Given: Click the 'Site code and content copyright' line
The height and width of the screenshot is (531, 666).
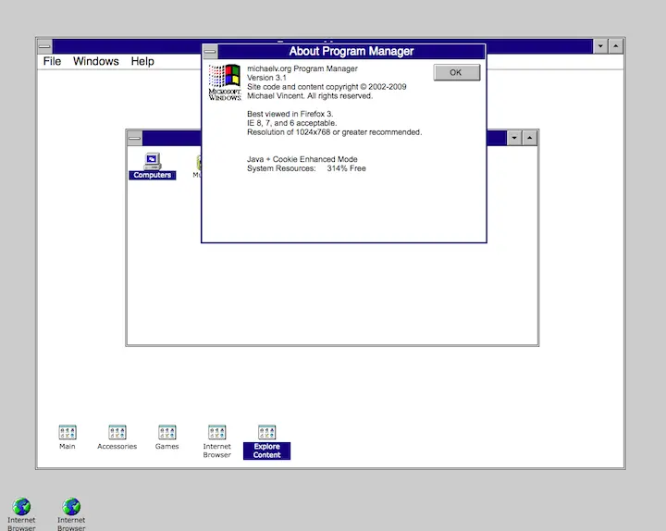Looking at the screenshot, I should coord(327,87).
